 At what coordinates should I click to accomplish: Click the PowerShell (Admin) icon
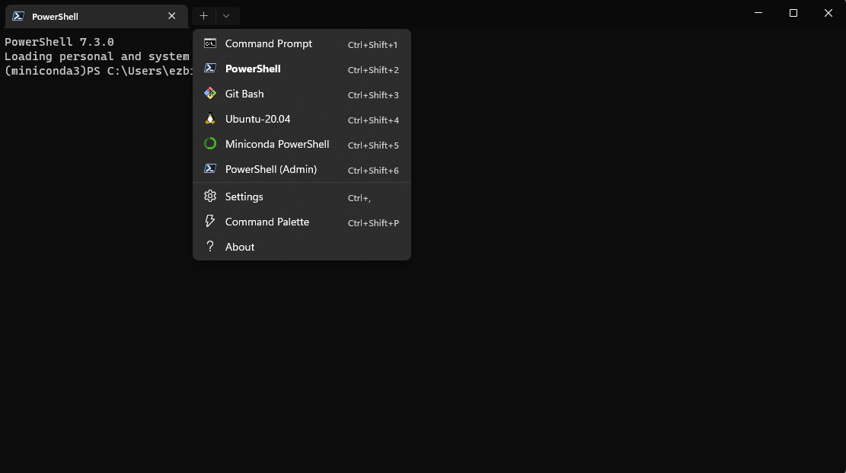(209, 168)
